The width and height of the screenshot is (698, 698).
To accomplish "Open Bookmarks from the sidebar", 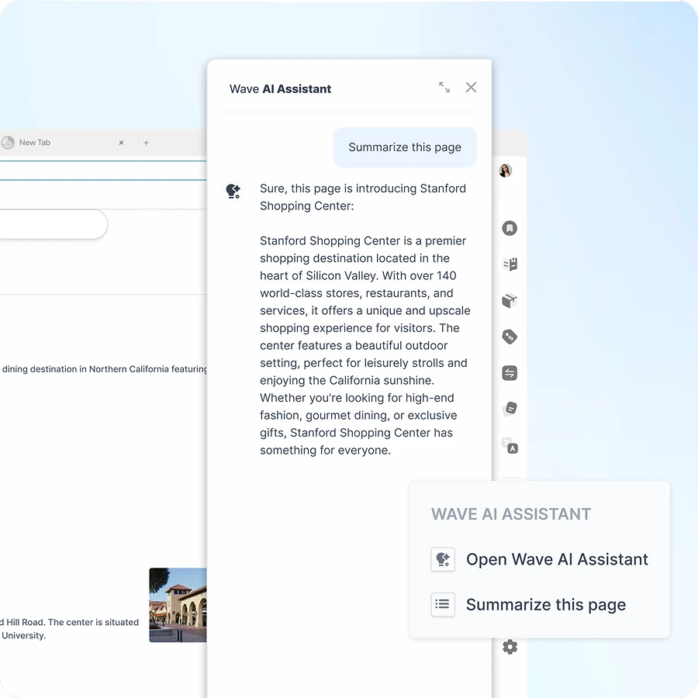I will 510,228.
